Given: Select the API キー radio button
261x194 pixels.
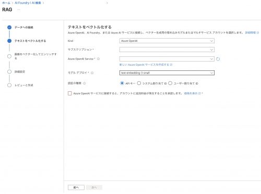Looking at the screenshot, I should pos(122,83).
